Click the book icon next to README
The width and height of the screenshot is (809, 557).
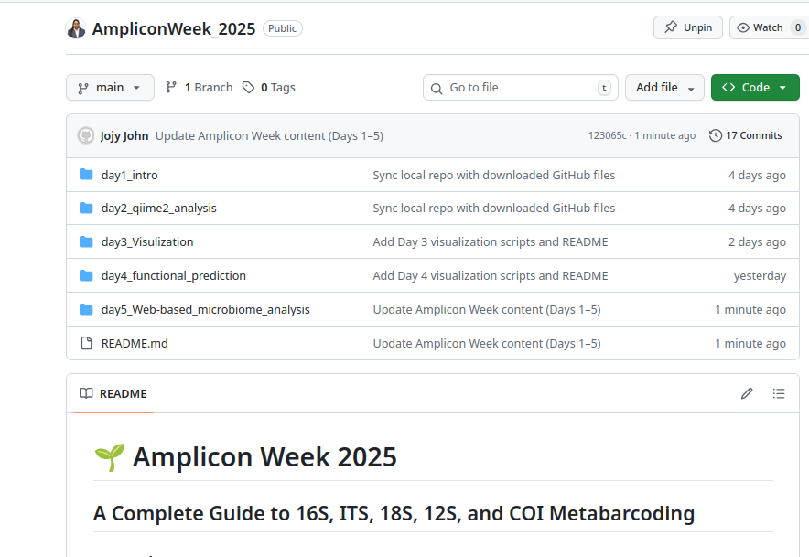point(87,393)
